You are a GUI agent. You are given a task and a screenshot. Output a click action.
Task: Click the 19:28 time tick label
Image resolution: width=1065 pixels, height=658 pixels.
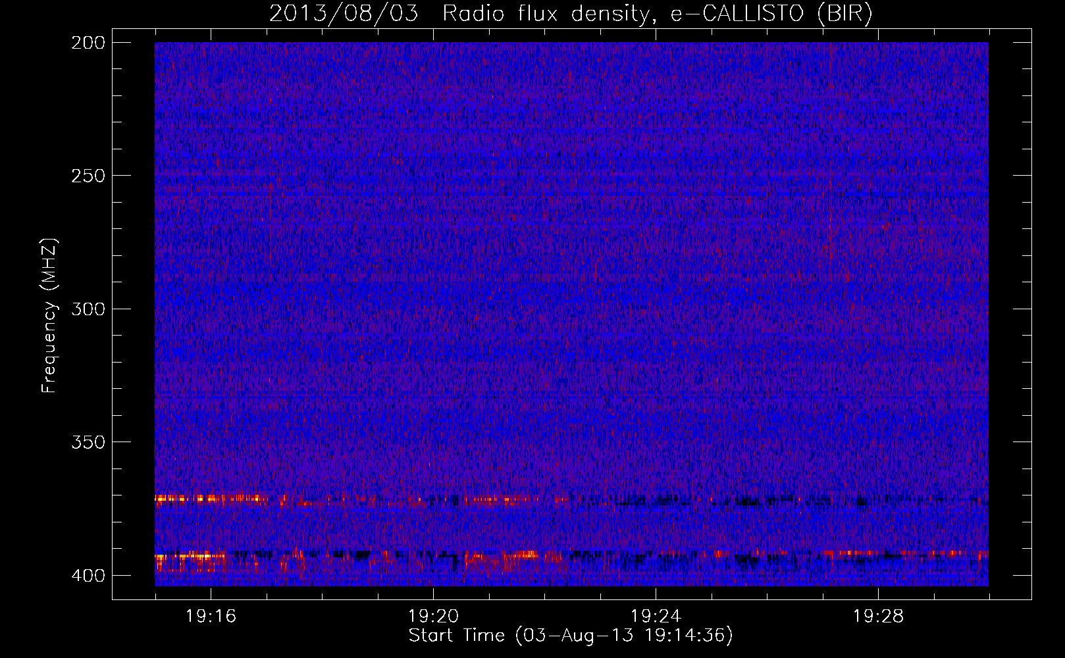coord(878,617)
